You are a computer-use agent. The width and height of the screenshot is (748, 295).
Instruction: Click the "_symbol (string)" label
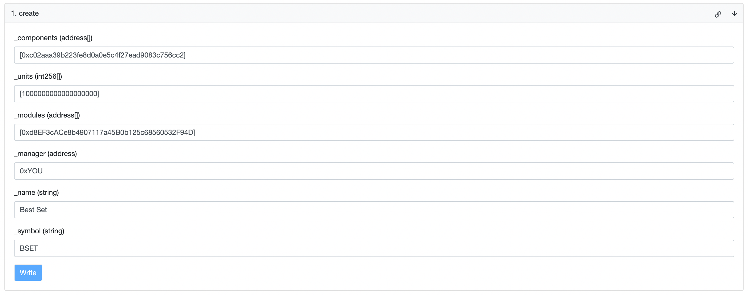pyautogui.click(x=39, y=231)
